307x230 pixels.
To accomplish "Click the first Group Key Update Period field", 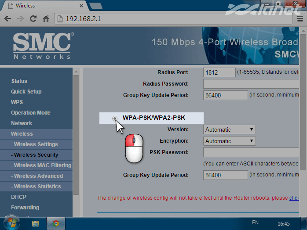I will click(x=225, y=95).
